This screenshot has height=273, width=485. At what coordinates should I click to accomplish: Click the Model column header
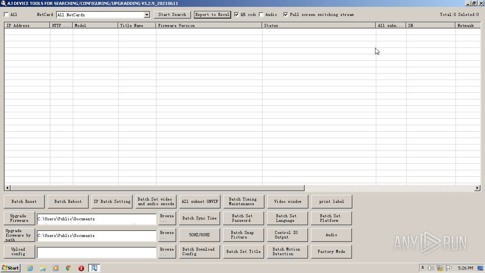pyautogui.click(x=95, y=25)
